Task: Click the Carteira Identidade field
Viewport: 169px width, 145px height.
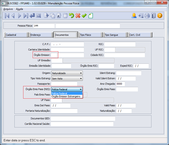Action: 67,50
